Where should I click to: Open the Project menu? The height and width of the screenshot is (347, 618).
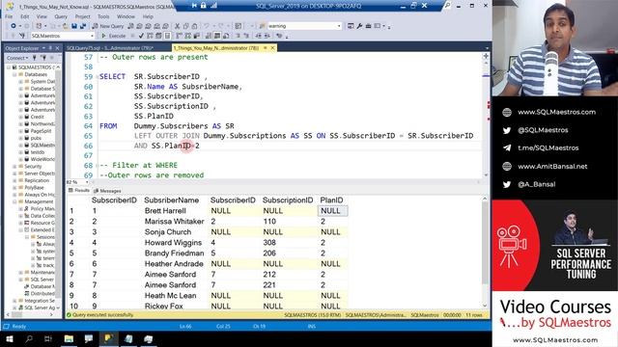(82, 16)
